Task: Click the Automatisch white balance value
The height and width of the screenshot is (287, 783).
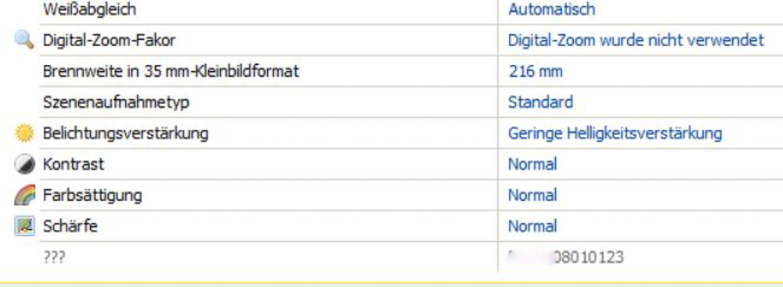Action: pyautogui.click(x=551, y=9)
